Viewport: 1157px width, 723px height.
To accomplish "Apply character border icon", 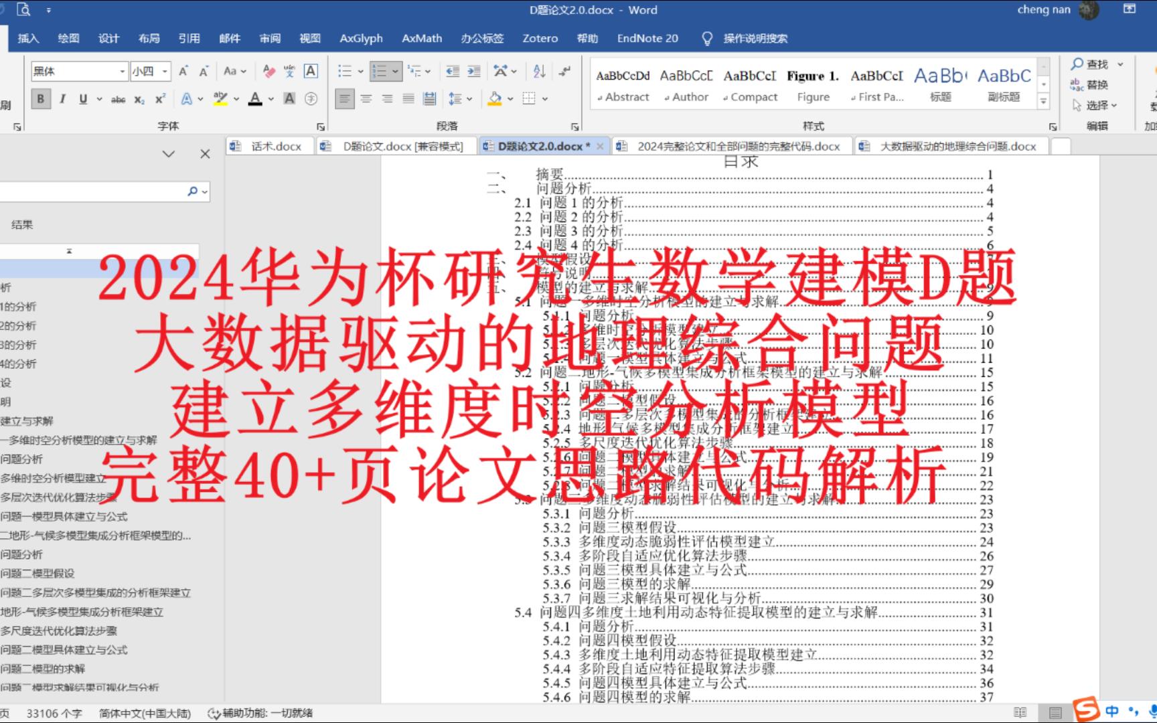I will 311,71.
